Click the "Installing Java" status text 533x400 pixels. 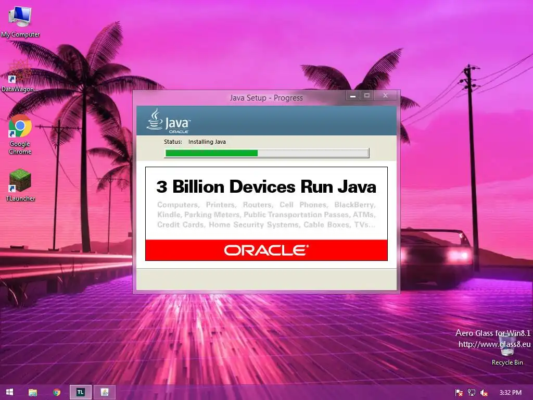[207, 142]
